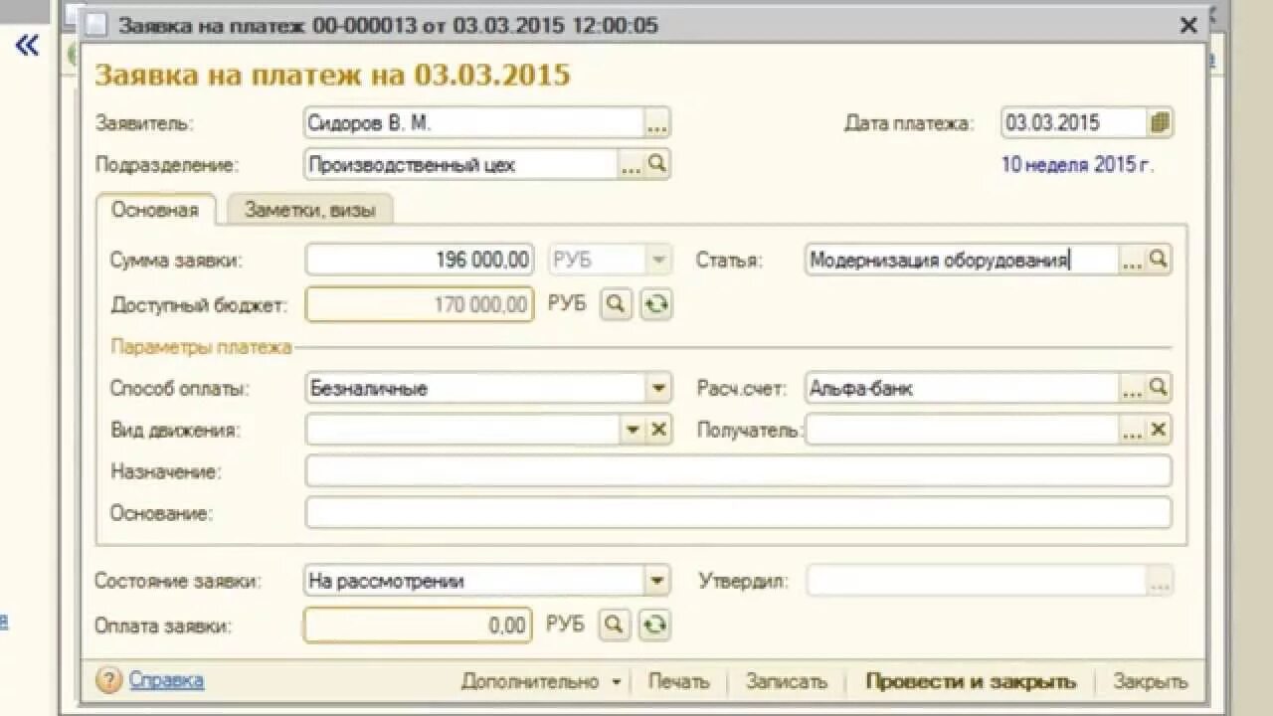The height and width of the screenshot is (716, 1273).
Task: Choose Утвердил via ellipsis button
Action: [1160, 581]
